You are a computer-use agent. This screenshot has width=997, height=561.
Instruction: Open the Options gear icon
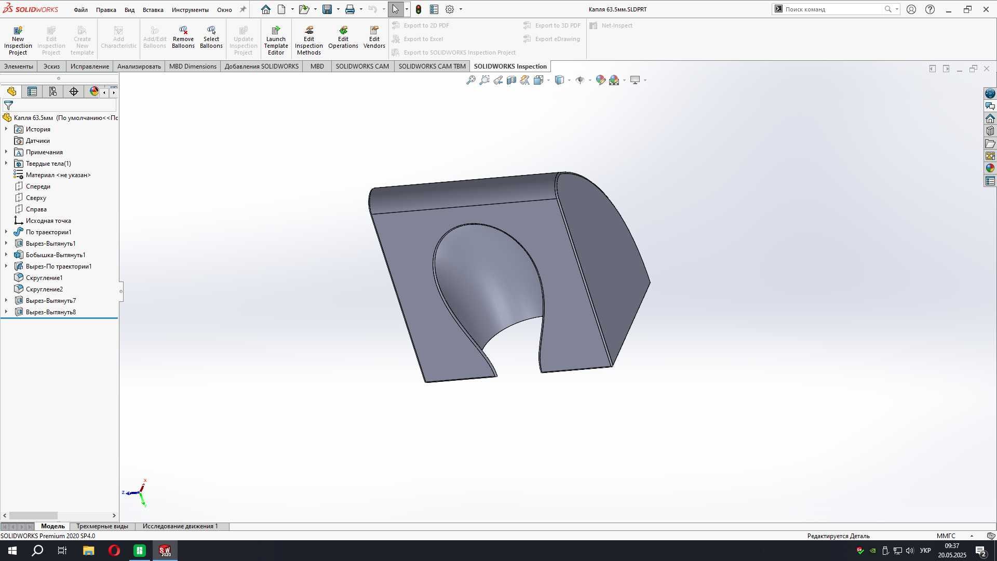coord(450,9)
